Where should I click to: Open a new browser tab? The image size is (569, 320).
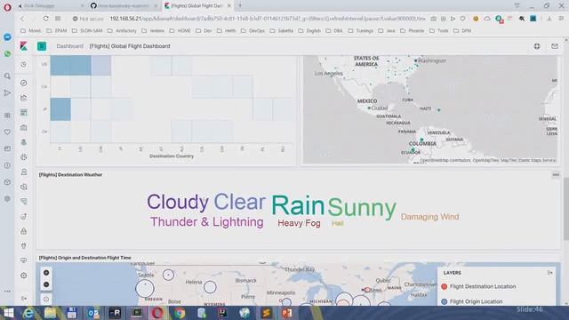coord(240,6)
